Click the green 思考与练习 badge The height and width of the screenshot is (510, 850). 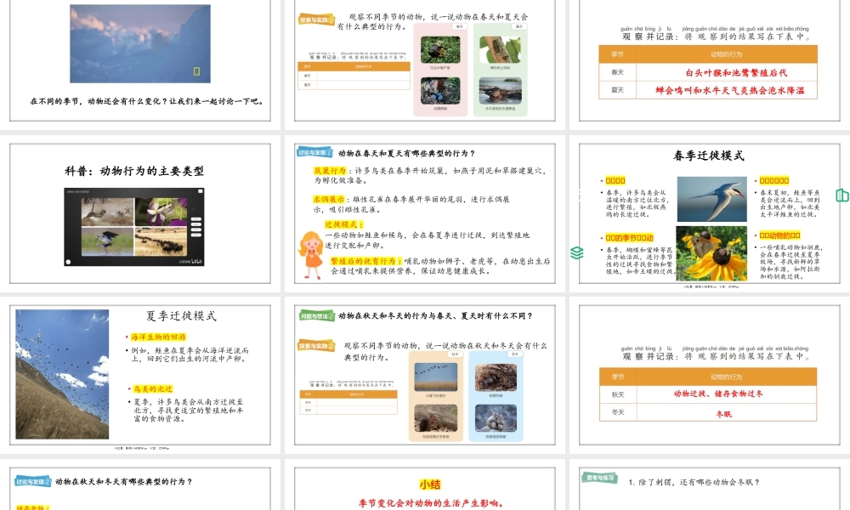(x=598, y=478)
